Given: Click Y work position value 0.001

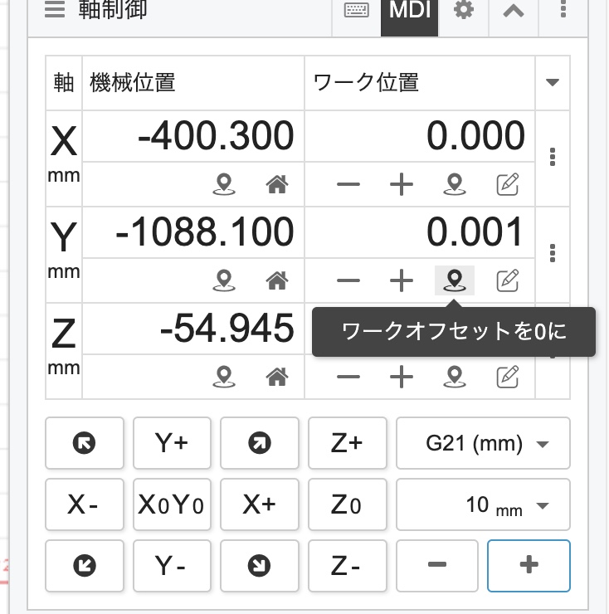Looking at the screenshot, I should coord(475,231).
